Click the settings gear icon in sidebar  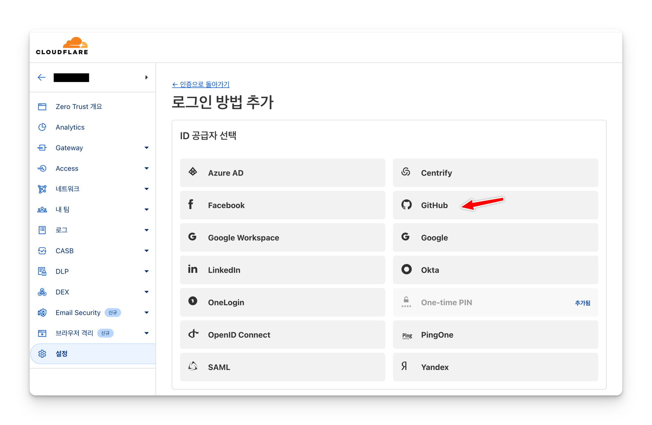42,354
